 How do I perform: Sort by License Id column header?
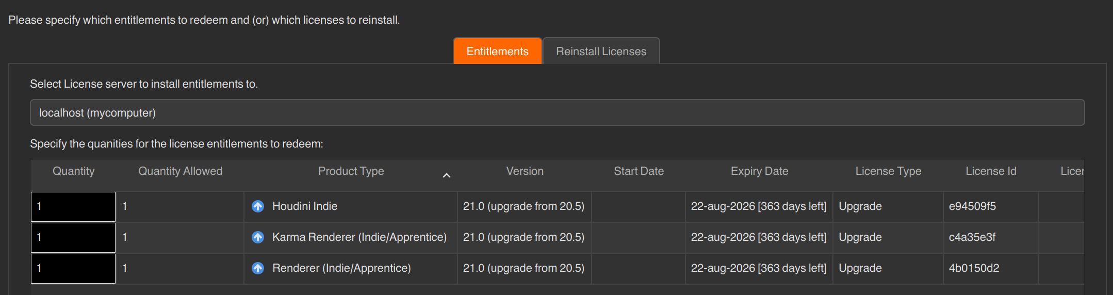[x=991, y=171]
